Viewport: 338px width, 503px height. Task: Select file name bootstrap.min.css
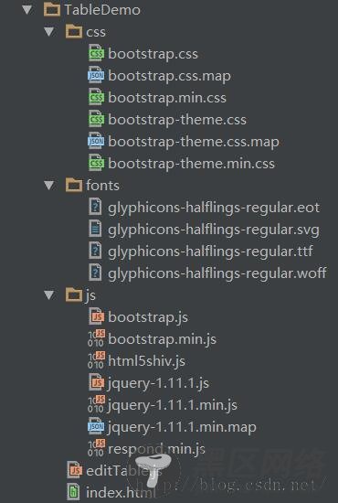(x=167, y=98)
